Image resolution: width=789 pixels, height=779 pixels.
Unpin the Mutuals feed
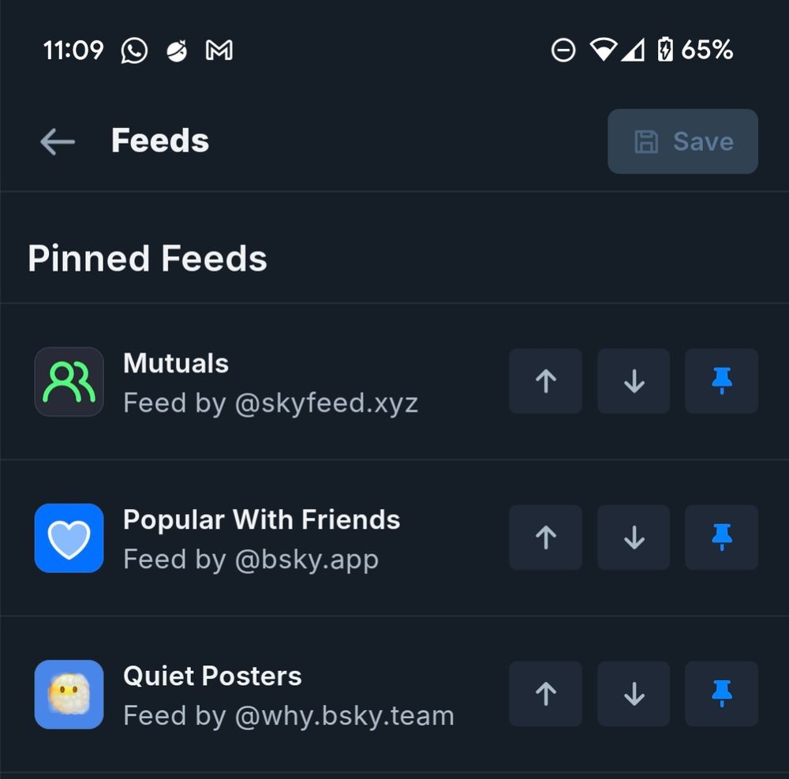721,381
